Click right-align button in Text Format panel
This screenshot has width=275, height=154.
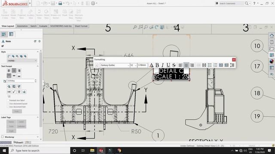[19, 71]
